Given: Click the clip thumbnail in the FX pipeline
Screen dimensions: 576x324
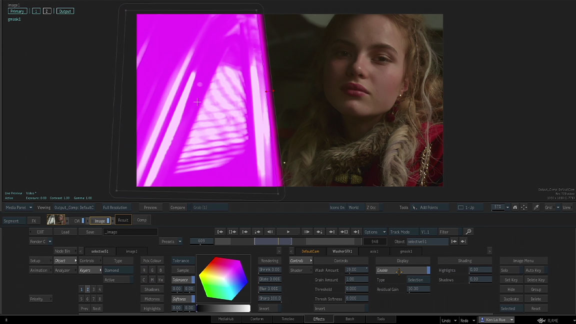Looking at the screenshot, I should [56, 219].
